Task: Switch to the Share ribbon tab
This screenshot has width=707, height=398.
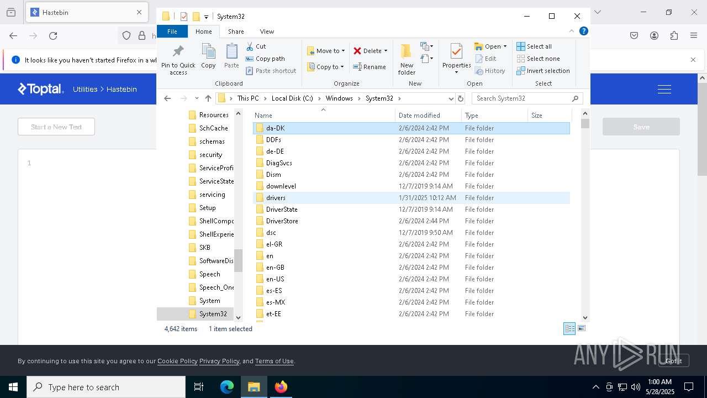Action: coord(236,32)
